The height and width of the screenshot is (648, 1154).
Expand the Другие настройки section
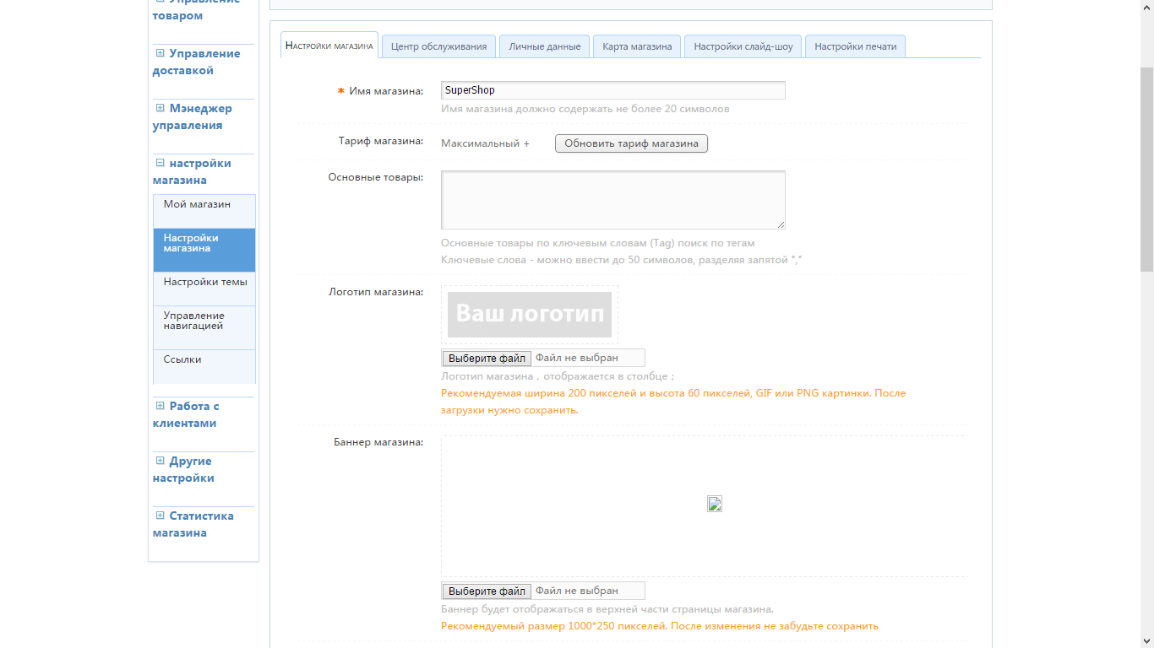coord(160,461)
